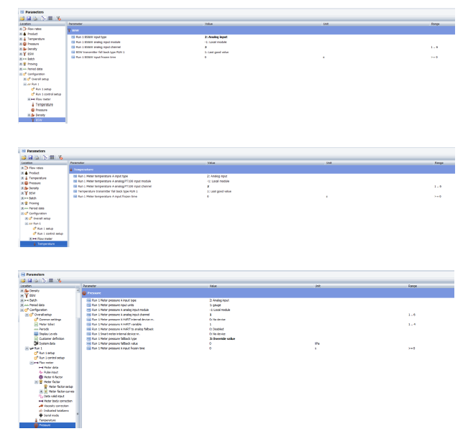
Task: Expand Overall setup in top BSW window
Action: [25, 79]
